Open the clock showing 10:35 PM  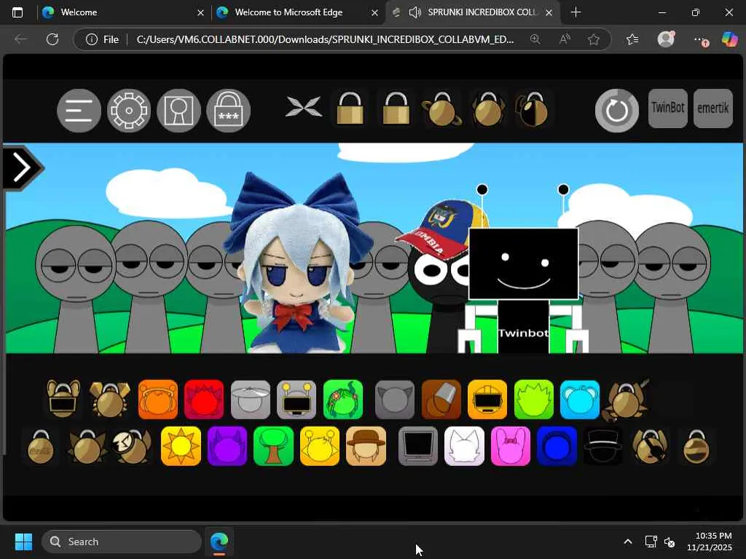710,542
